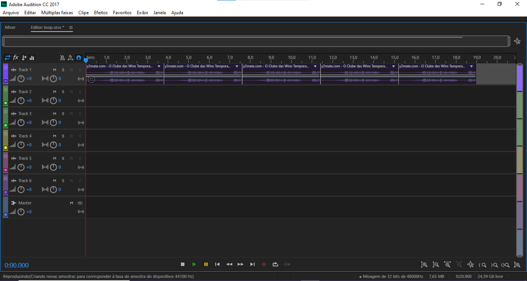Screen dimensions: 527x281
Task: Solo Track 1
Action: click(63, 70)
